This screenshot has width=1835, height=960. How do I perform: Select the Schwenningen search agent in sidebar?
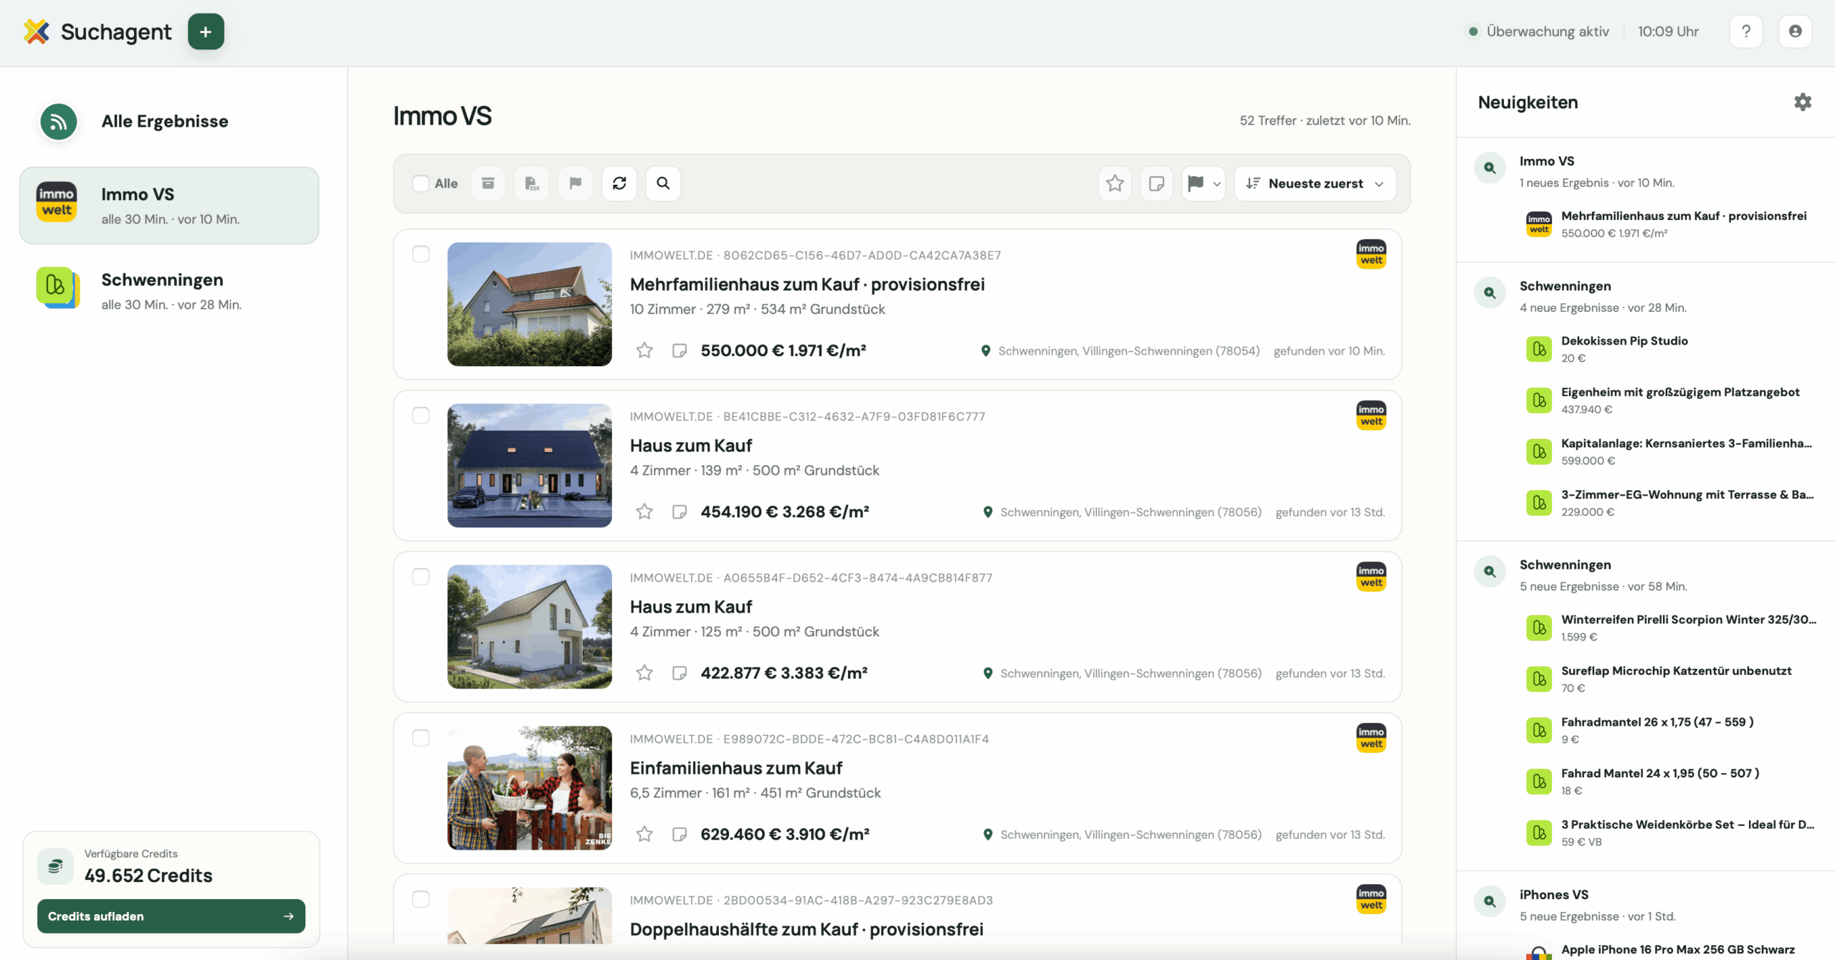tap(169, 291)
